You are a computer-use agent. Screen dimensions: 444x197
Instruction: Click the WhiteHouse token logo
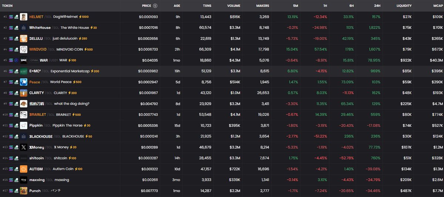click(x=23, y=28)
